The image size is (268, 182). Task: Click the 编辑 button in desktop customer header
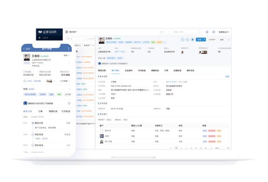222,39
